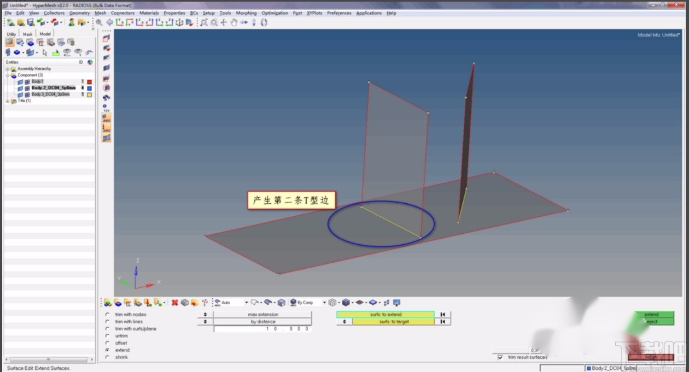Click the user profile icon
This screenshot has width=689, height=372.
[72, 22]
